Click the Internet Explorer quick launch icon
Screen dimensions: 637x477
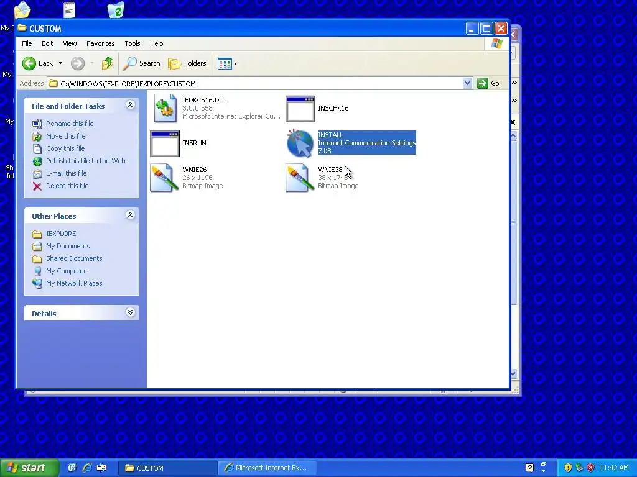87,468
